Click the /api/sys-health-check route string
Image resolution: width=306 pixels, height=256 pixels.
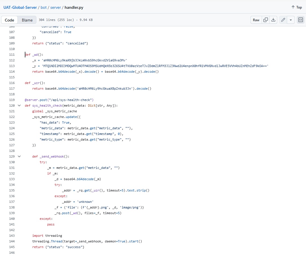point(70,100)
